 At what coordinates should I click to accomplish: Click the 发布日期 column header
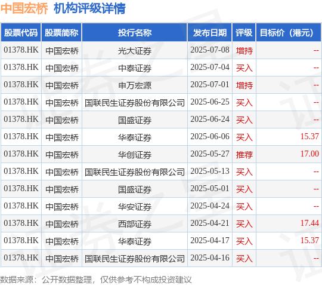pyautogui.click(x=210, y=33)
